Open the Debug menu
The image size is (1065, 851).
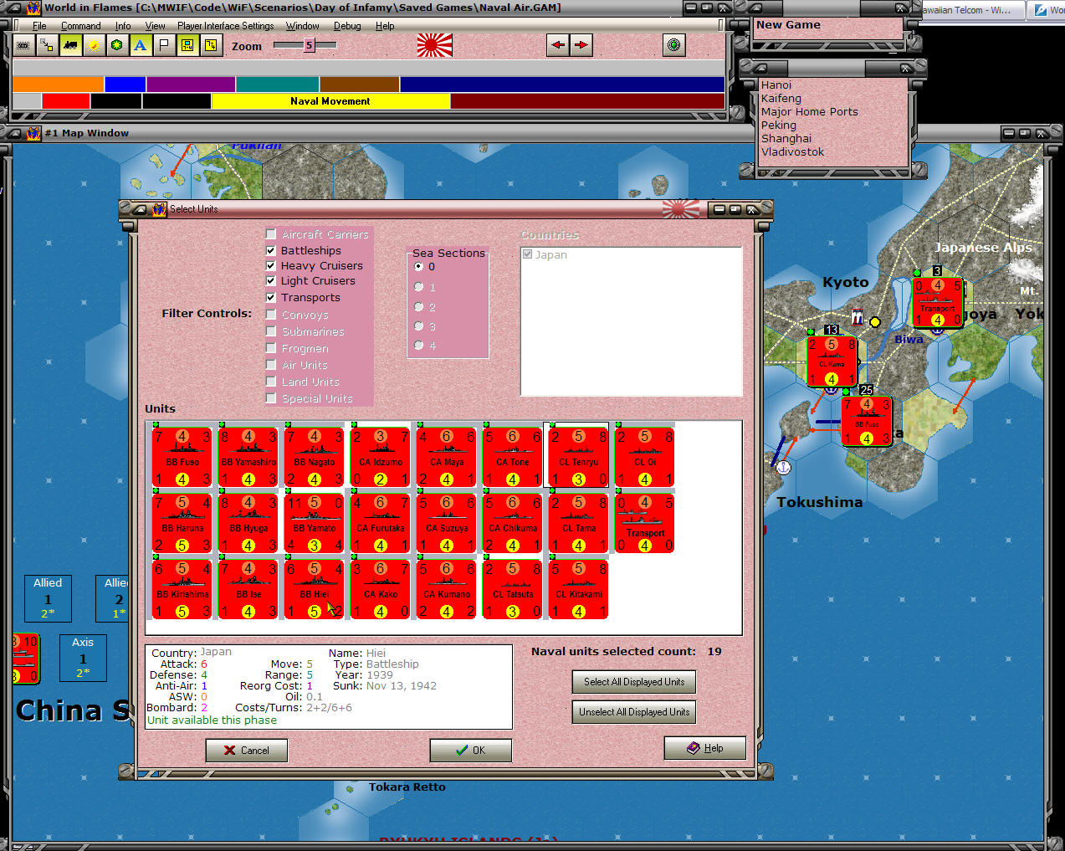click(347, 26)
